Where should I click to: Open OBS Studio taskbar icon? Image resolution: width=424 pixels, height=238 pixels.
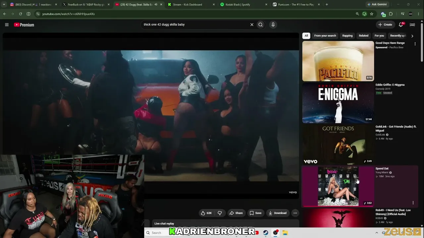coord(275,233)
